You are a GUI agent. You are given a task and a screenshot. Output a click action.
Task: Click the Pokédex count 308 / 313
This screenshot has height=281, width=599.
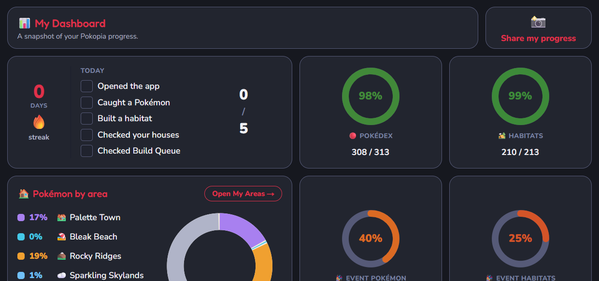click(371, 152)
